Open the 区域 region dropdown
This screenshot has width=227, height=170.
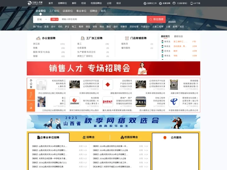(42, 20)
